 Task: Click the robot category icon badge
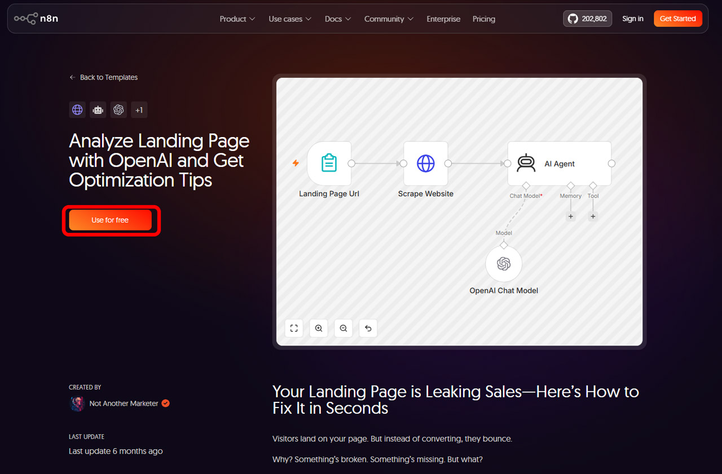pos(98,110)
